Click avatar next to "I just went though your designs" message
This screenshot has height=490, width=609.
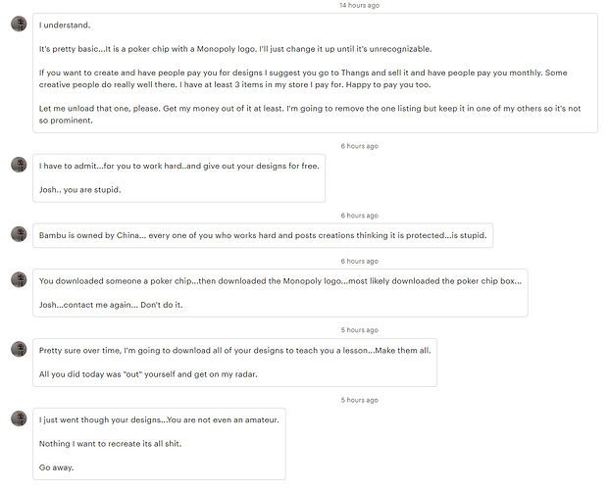(19, 418)
